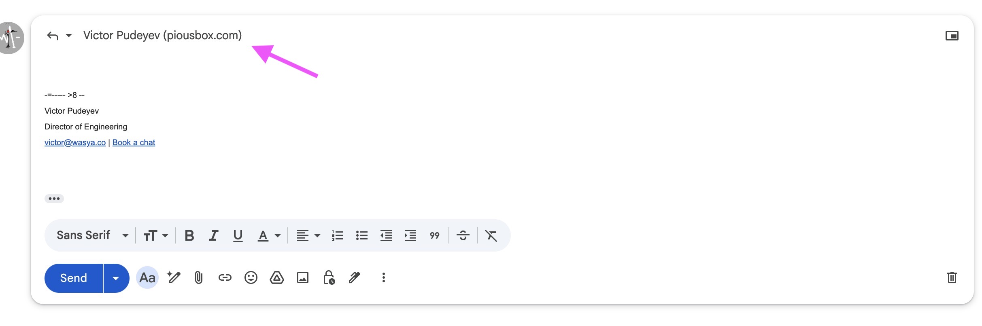This screenshot has width=982, height=326.
Task: Click the Send button
Action: pos(74,278)
